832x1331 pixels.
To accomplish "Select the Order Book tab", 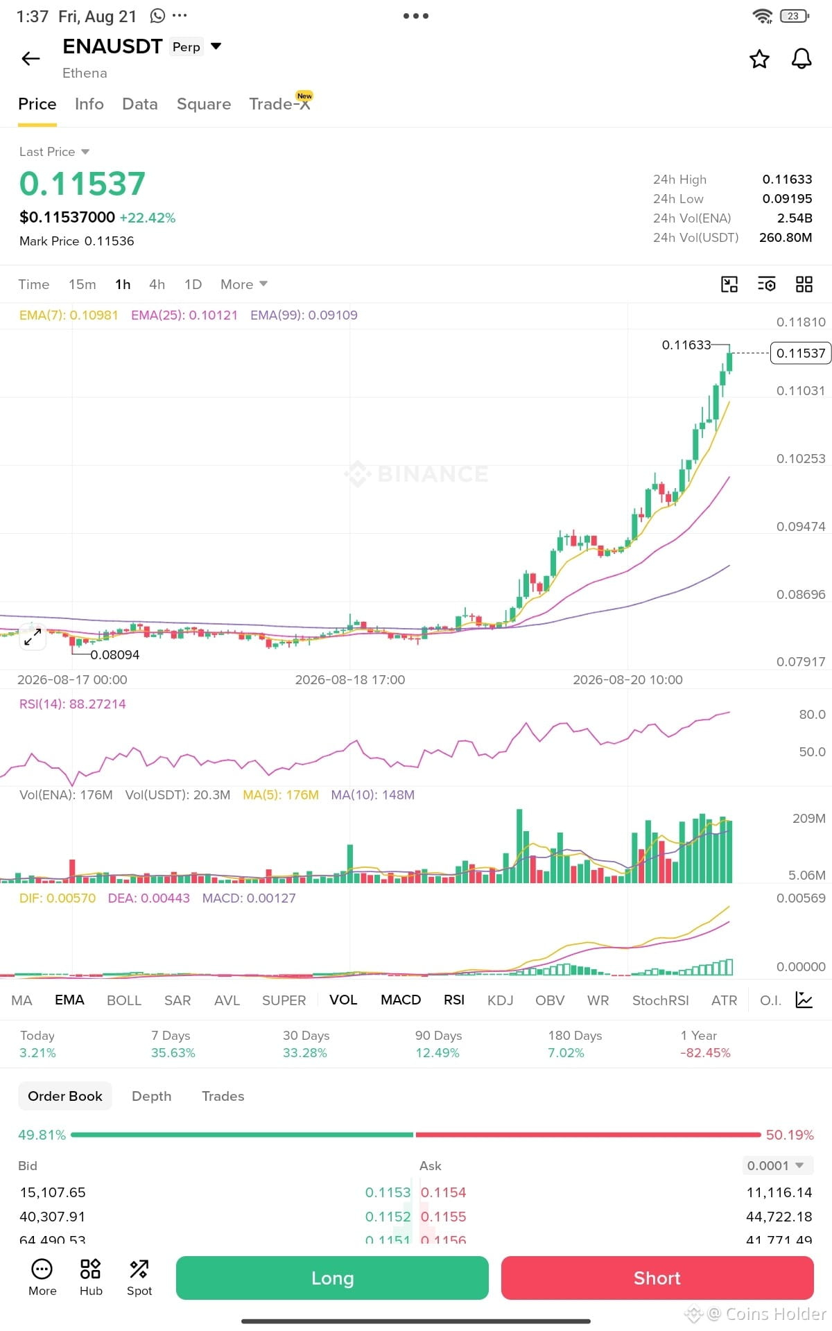I will pyautogui.click(x=65, y=1096).
